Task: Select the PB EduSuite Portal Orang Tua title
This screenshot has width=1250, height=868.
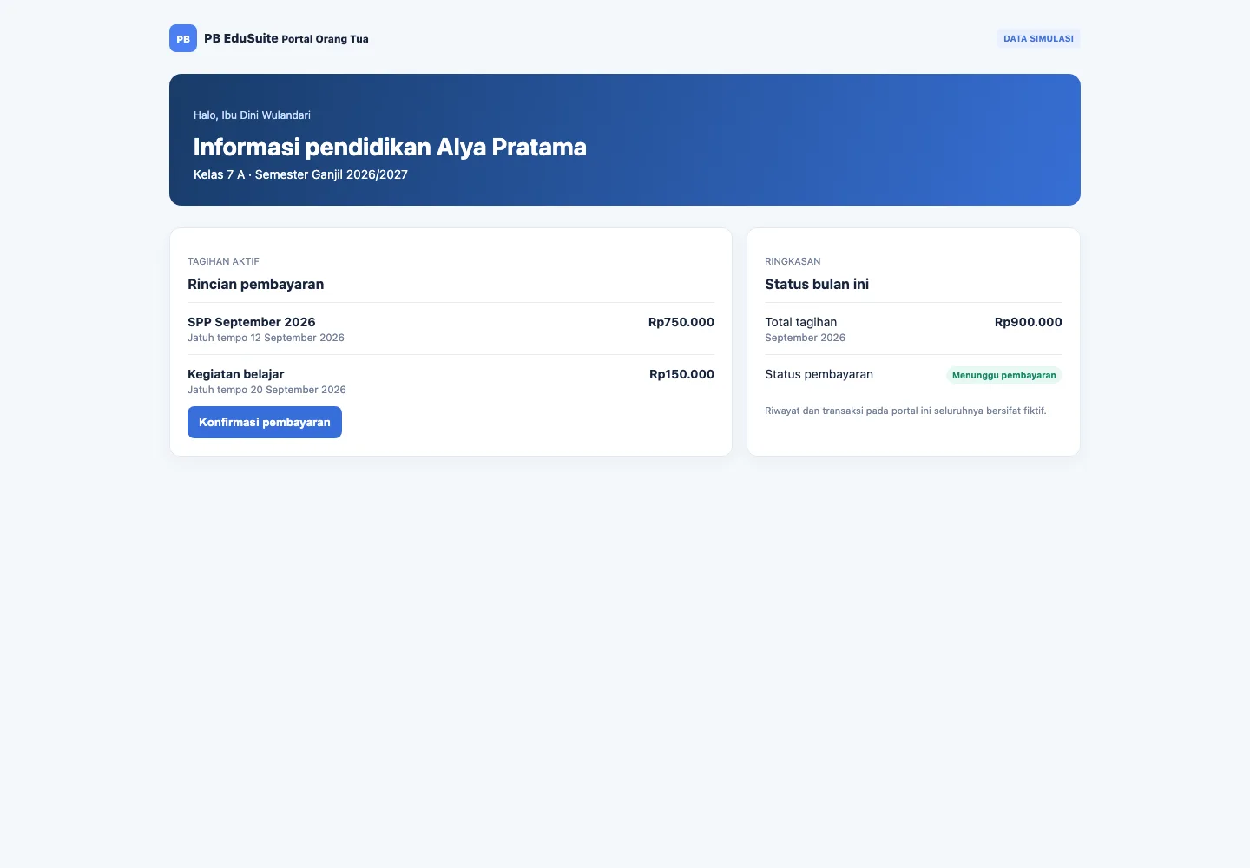Action: pos(286,38)
